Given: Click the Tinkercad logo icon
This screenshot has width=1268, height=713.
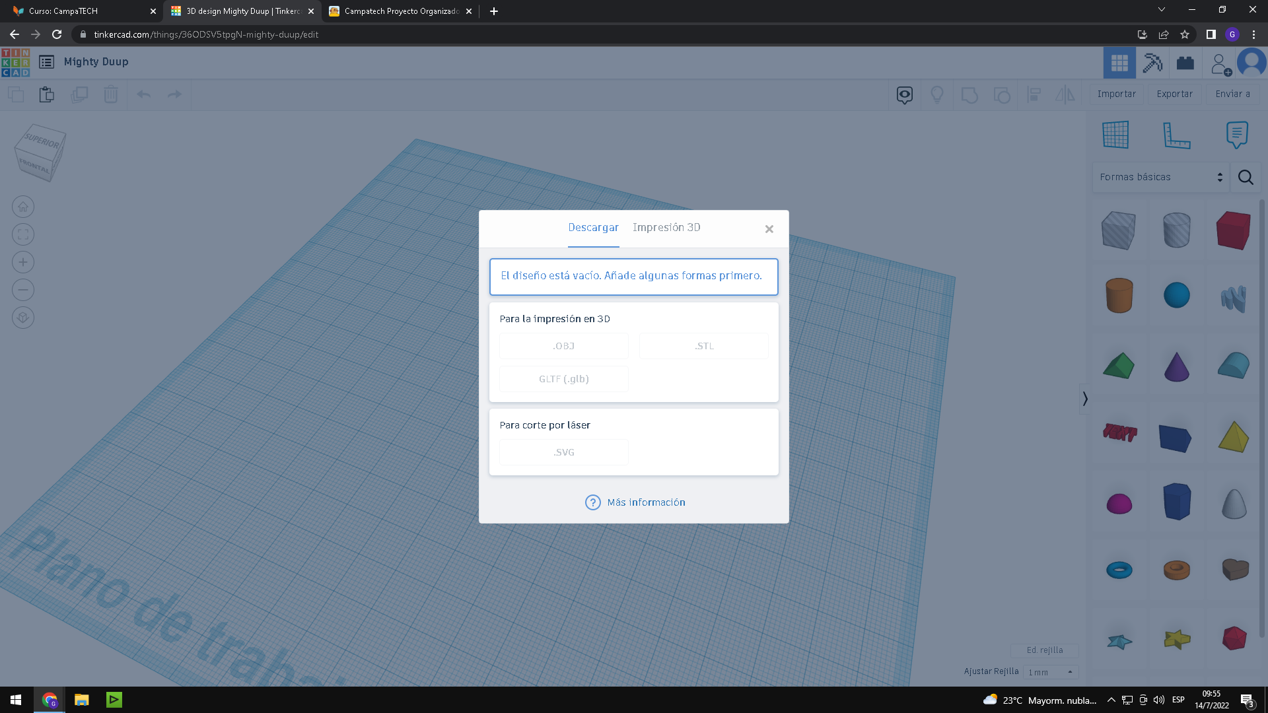Looking at the screenshot, I should (15, 63).
